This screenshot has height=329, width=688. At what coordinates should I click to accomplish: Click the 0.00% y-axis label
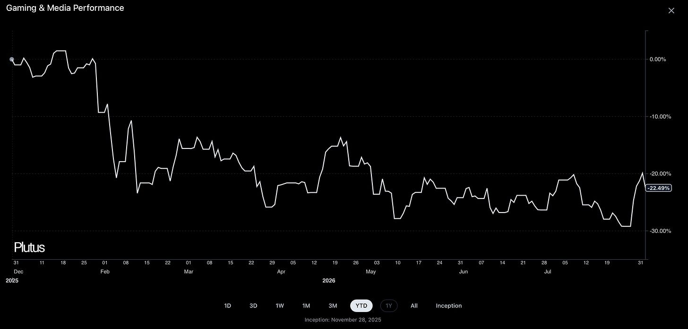pos(657,59)
